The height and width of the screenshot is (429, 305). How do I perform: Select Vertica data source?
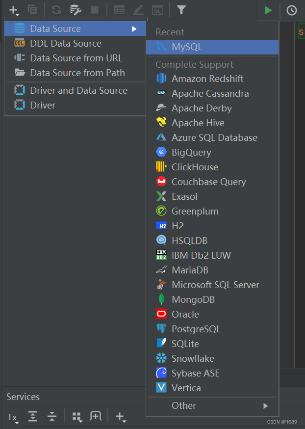212,388
